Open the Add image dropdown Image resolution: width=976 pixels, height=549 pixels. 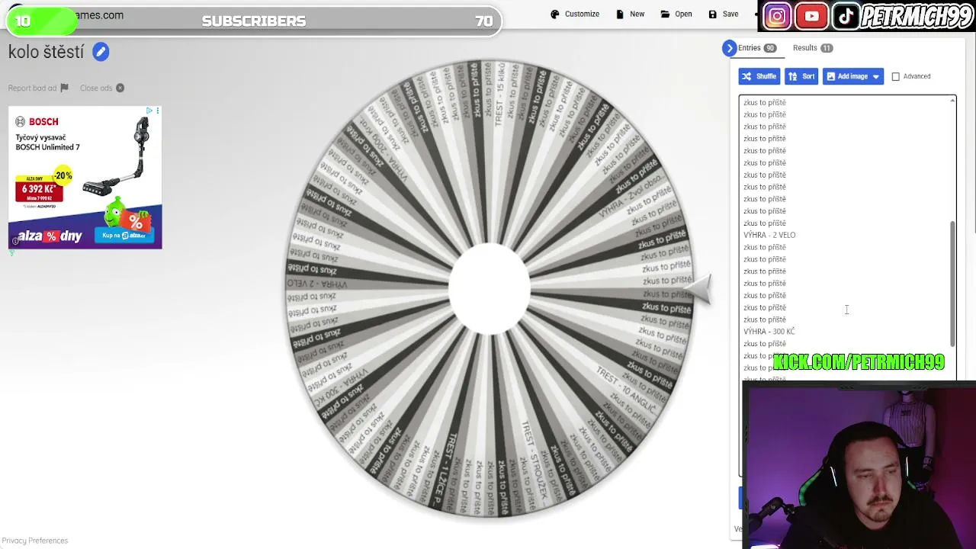pos(853,76)
